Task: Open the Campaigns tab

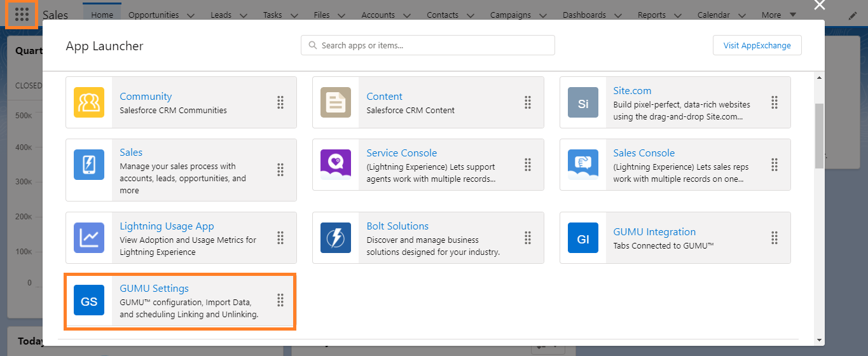Action: click(511, 15)
